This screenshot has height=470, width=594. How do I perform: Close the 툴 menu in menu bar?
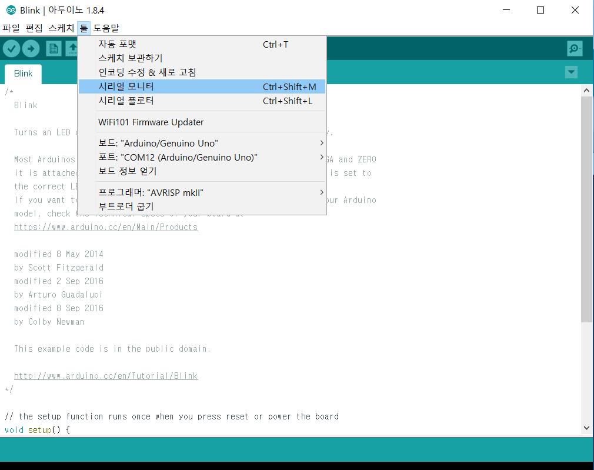point(84,28)
